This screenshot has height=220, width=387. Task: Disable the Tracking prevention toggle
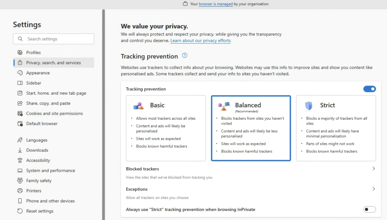pyautogui.click(x=369, y=89)
